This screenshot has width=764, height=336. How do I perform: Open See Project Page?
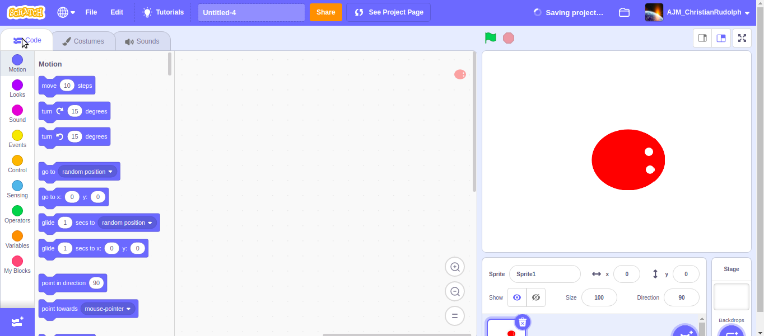coord(388,12)
